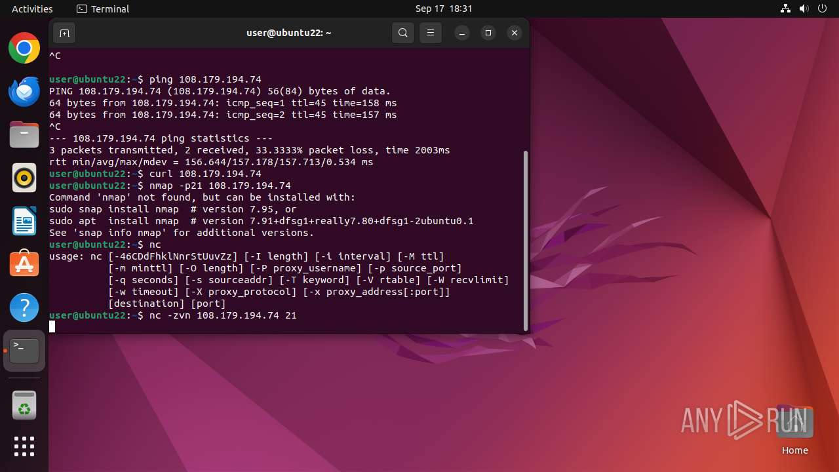Show the applications grid
The width and height of the screenshot is (839, 472).
tap(24, 446)
